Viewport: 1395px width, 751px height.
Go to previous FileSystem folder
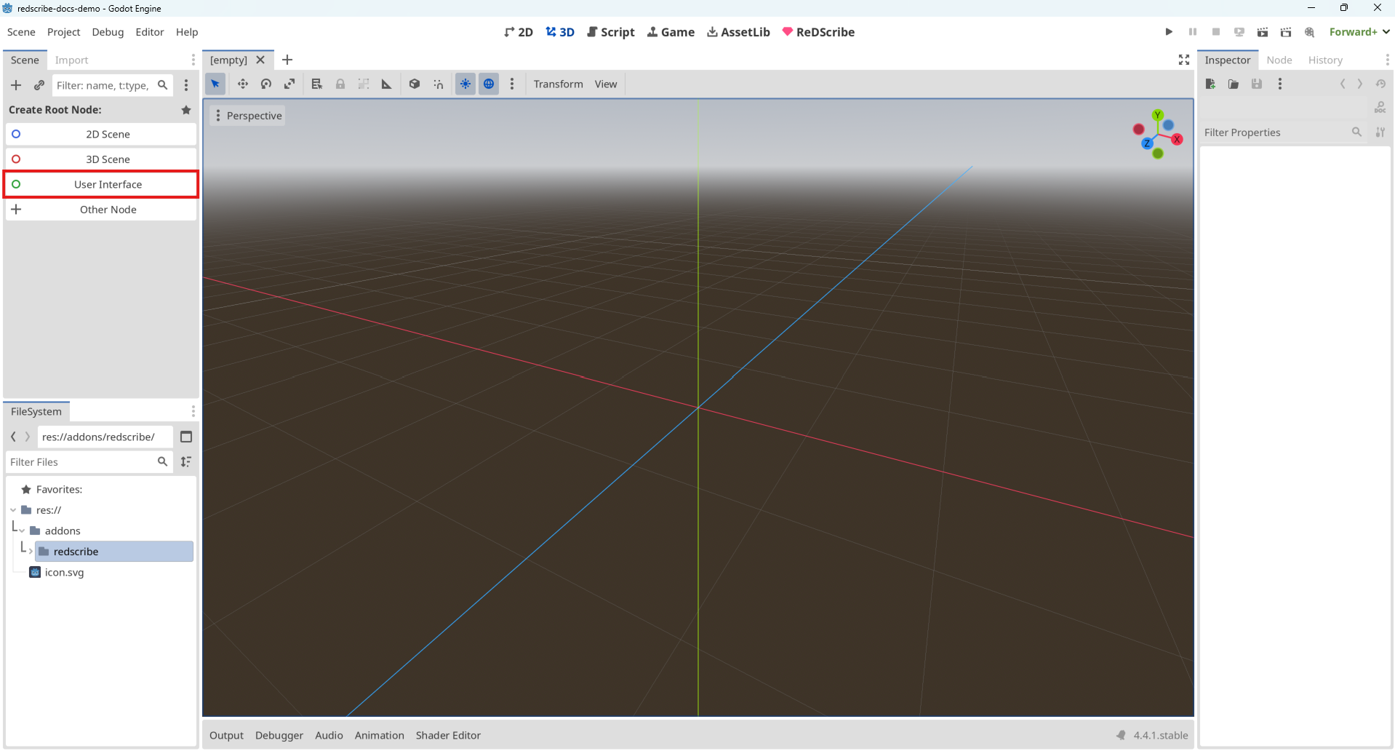coord(13,437)
